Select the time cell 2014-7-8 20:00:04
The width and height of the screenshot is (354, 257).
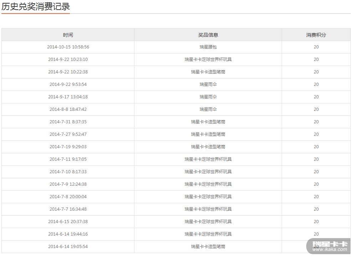point(68,196)
